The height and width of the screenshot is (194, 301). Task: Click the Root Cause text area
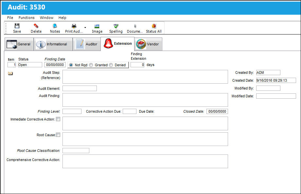click(145, 139)
